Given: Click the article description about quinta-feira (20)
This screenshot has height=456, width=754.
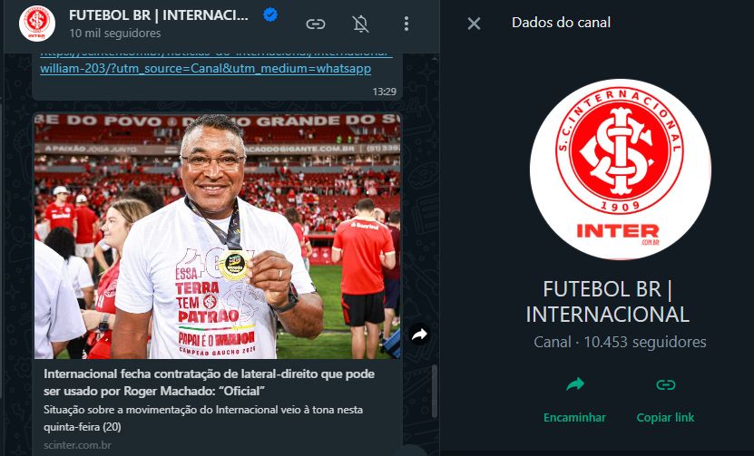Looking at the screenshot, I should coord(203,418).
